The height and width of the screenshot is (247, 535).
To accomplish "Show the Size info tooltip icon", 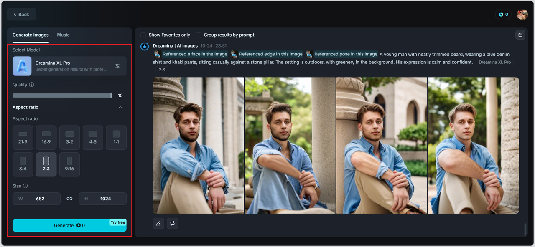I will click(25, 186).
